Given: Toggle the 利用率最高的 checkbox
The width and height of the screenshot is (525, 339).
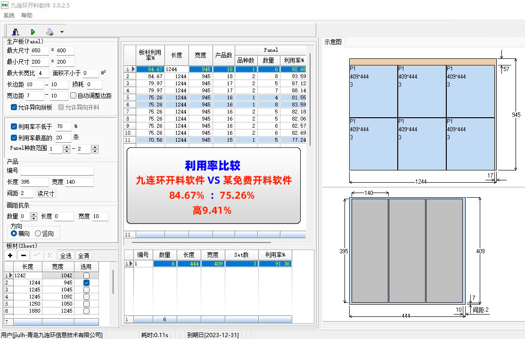Looking at the screenshot, I should (14, 137).
